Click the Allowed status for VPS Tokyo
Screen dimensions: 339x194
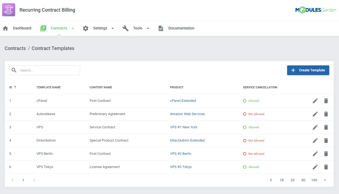coord(251,167)
